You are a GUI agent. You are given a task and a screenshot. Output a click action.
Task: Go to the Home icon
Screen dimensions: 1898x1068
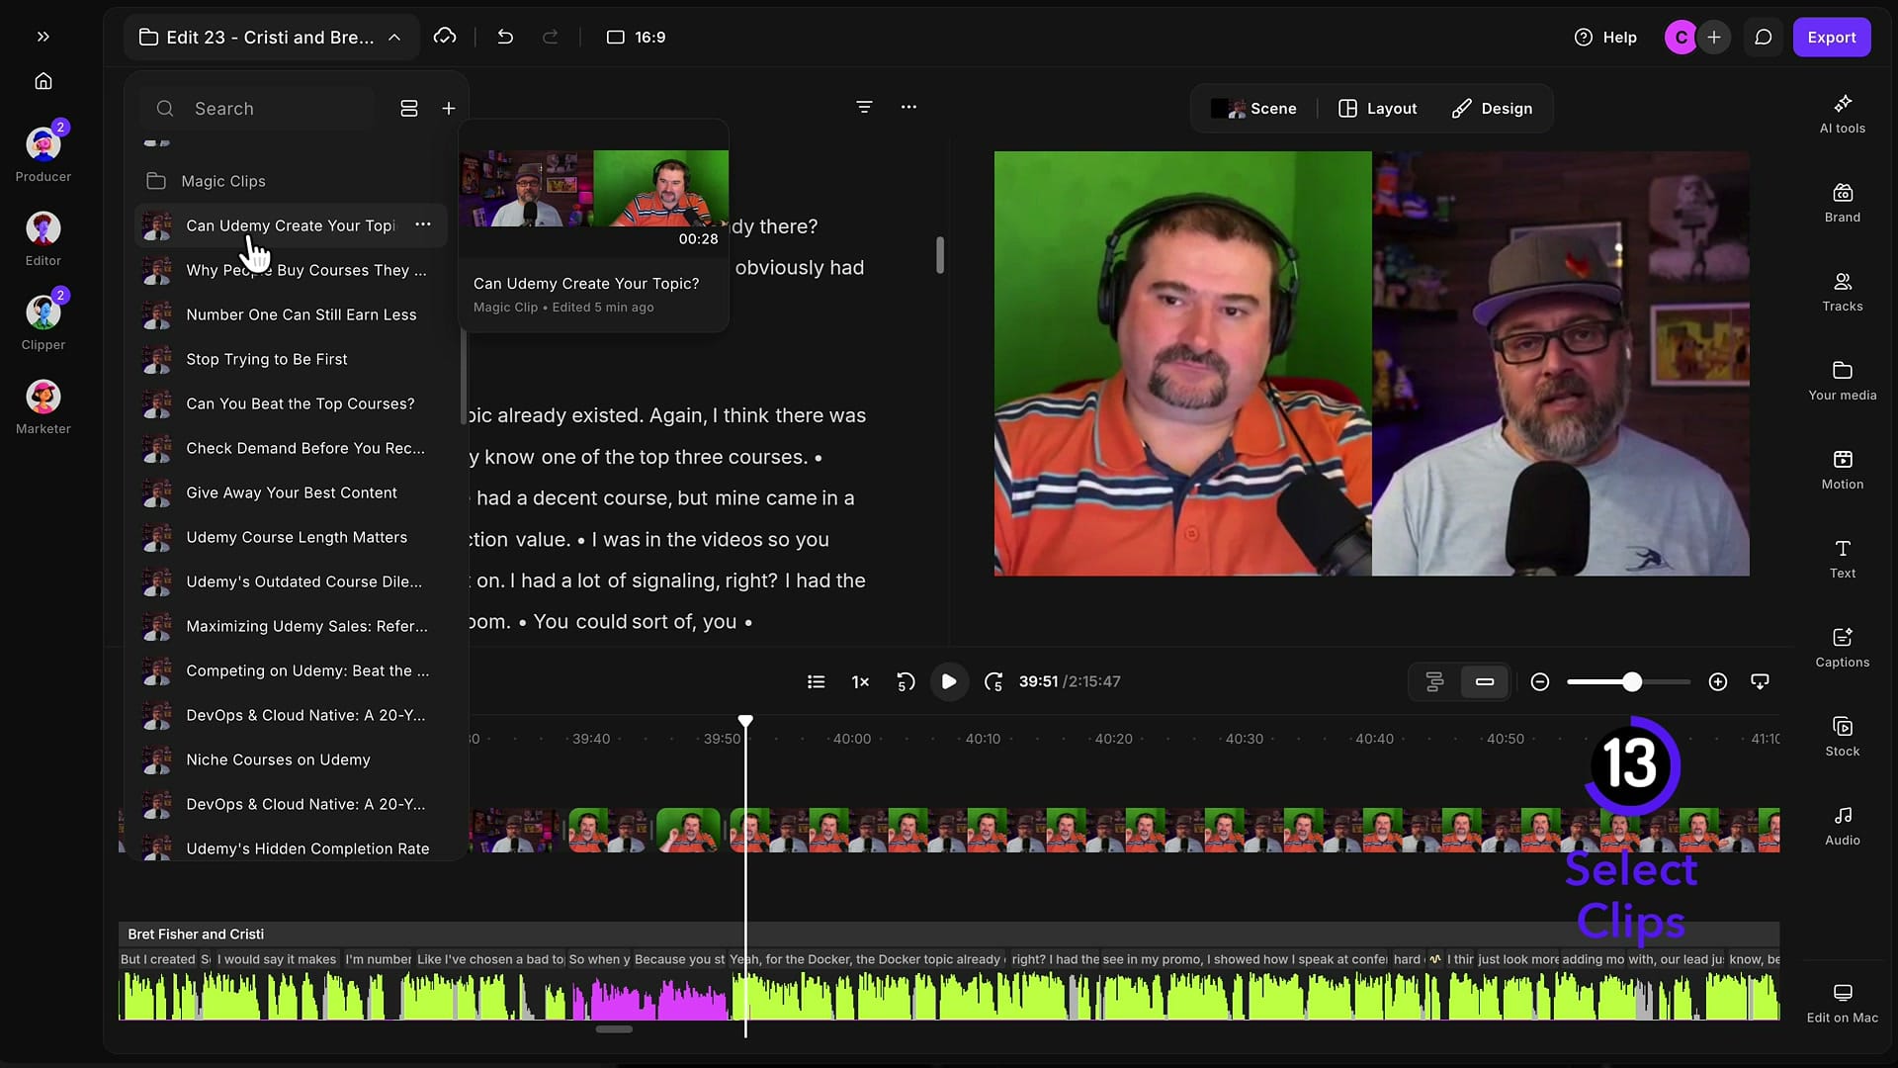coord(43,81)
